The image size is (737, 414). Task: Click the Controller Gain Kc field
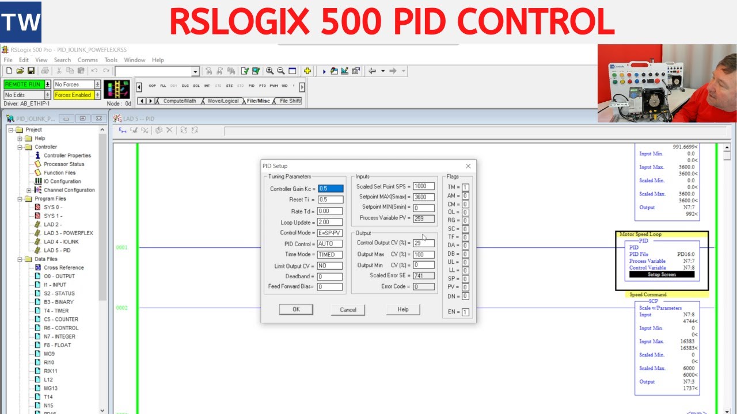330,189
